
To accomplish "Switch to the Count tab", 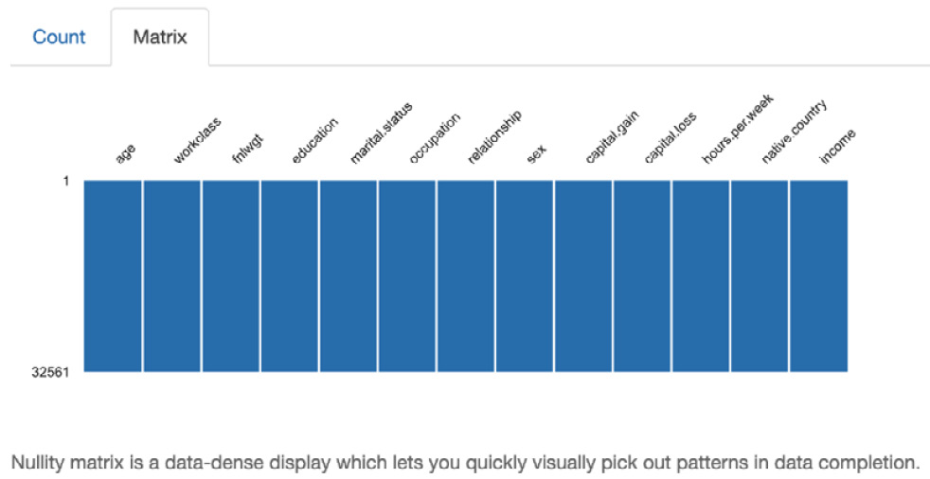I will pyautogui.click(x=59, y=37).
